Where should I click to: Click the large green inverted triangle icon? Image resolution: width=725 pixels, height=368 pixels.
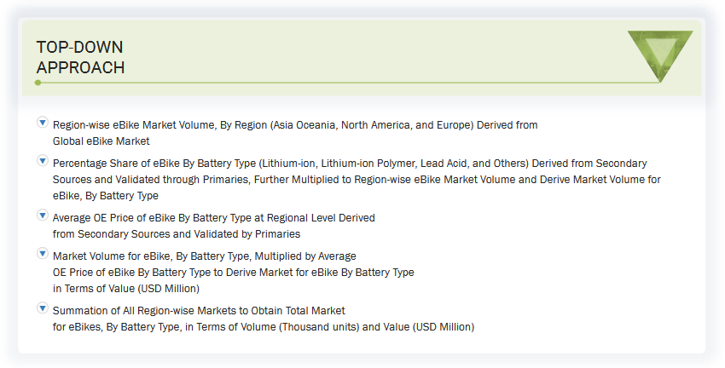click(x=660, y=53)
